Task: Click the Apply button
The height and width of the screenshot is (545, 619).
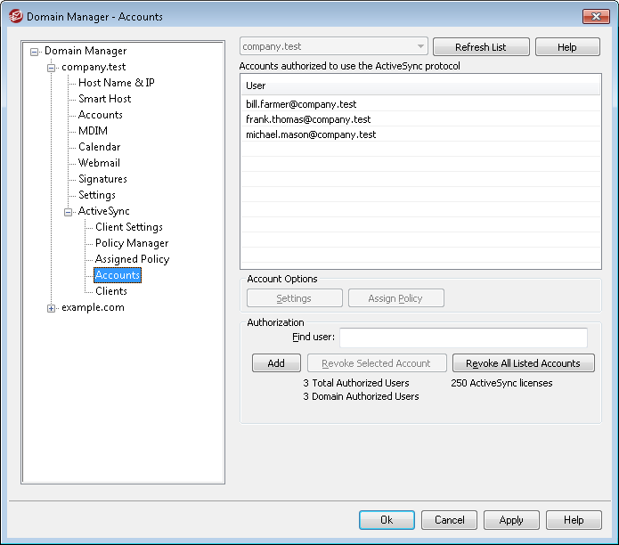Action: click(511, 520)
